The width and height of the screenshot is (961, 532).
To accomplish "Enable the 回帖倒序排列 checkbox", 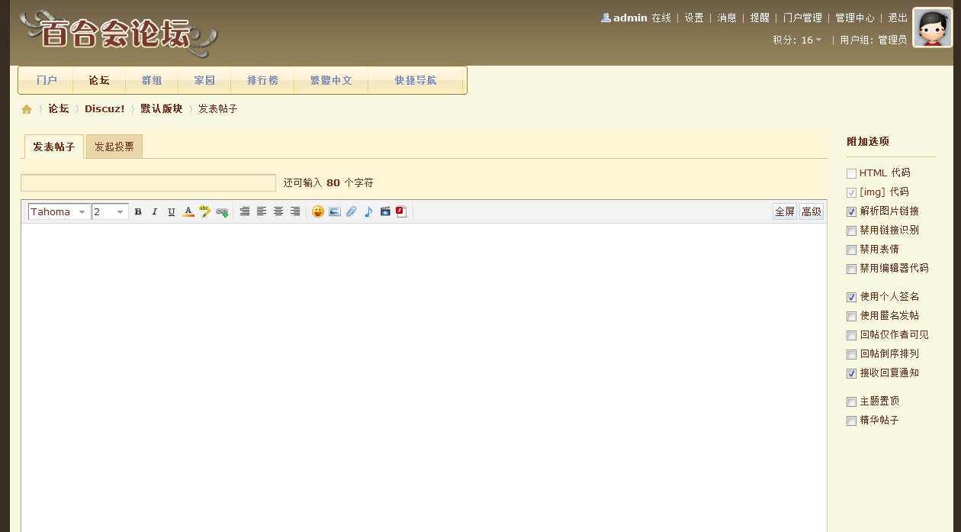I will 851,355.
